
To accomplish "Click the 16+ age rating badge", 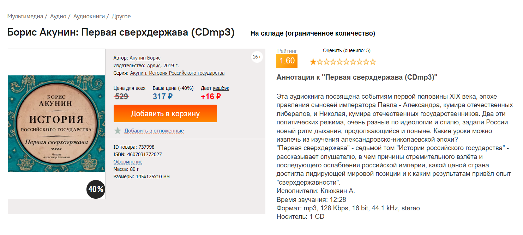I will pos(257,57).
